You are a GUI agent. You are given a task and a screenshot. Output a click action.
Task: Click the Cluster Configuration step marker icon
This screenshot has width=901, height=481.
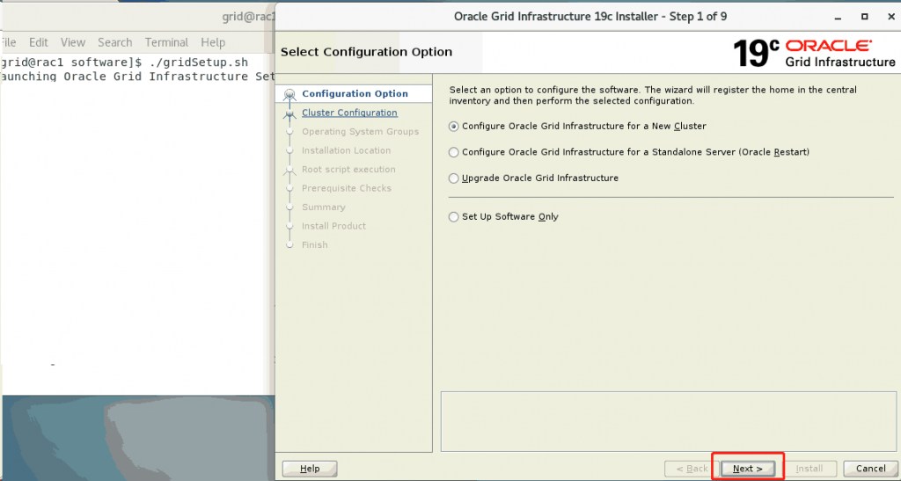[289, 114]
